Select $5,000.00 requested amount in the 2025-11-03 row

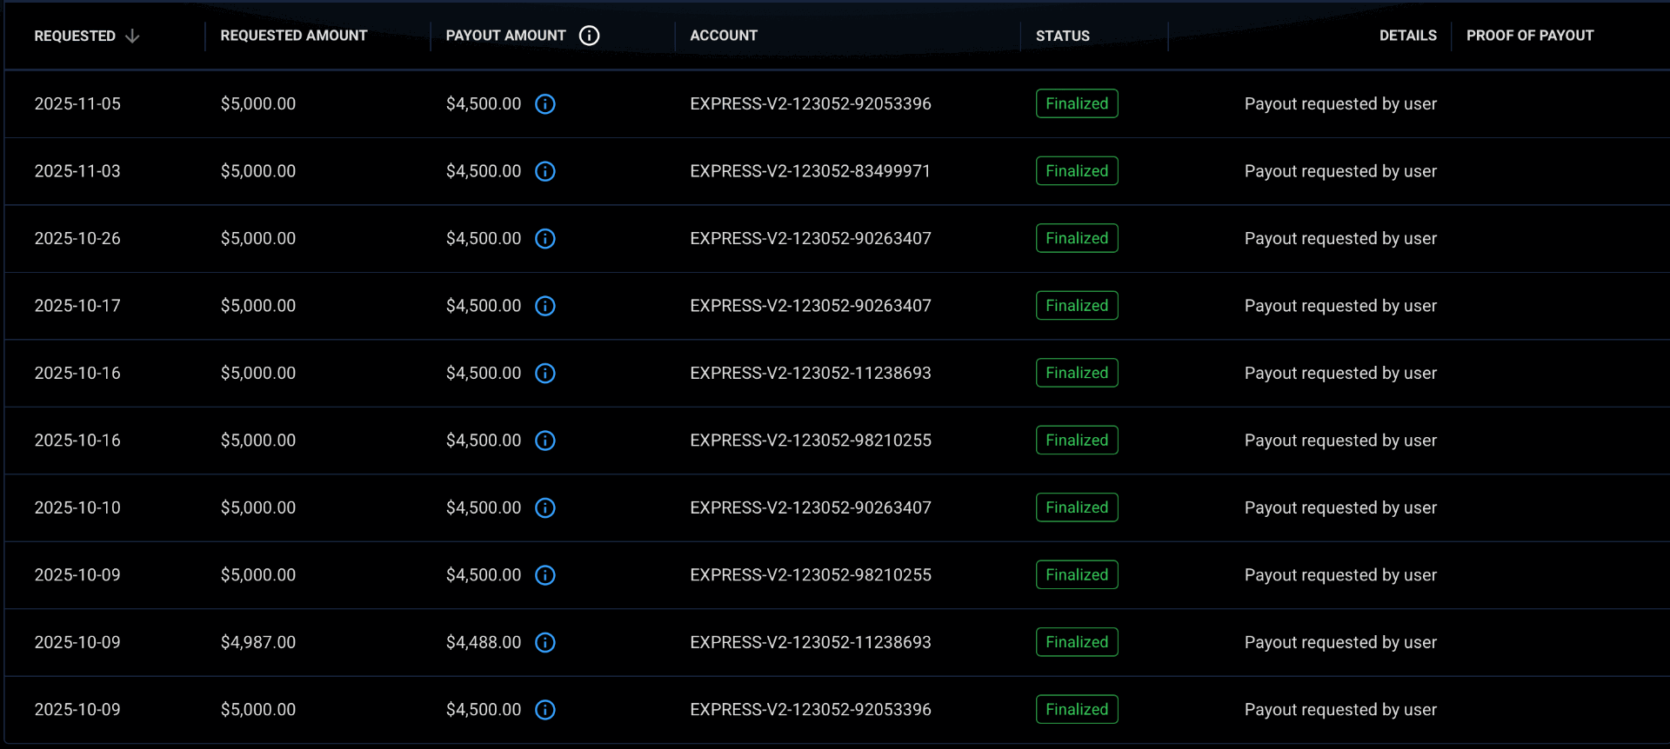tap(258, 171)
